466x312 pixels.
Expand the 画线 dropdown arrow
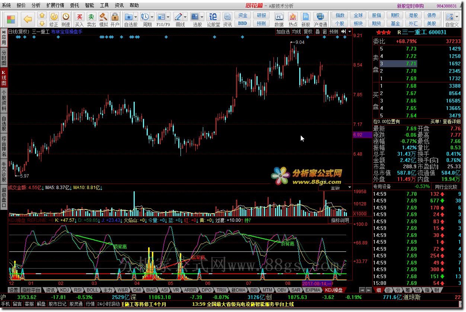click(185, 17)
